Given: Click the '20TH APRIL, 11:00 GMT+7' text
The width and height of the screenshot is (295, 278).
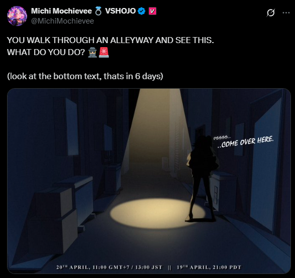Looking at the screenshot, I should tap(93, 267).
